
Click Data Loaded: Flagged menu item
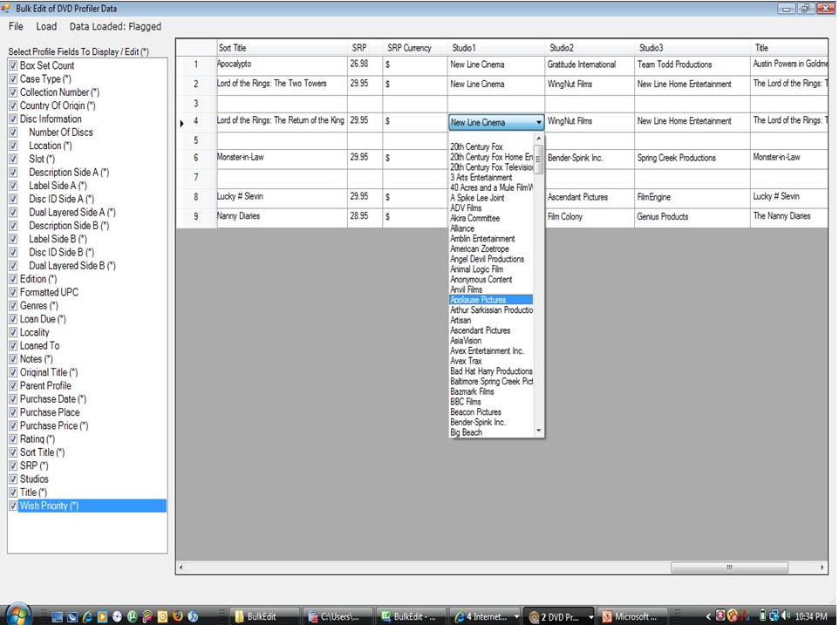(x=115, y=26)
